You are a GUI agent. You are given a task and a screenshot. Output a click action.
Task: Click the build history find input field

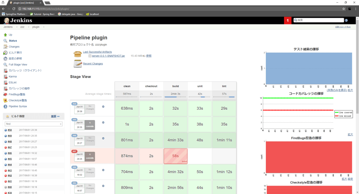click(32, 124)
